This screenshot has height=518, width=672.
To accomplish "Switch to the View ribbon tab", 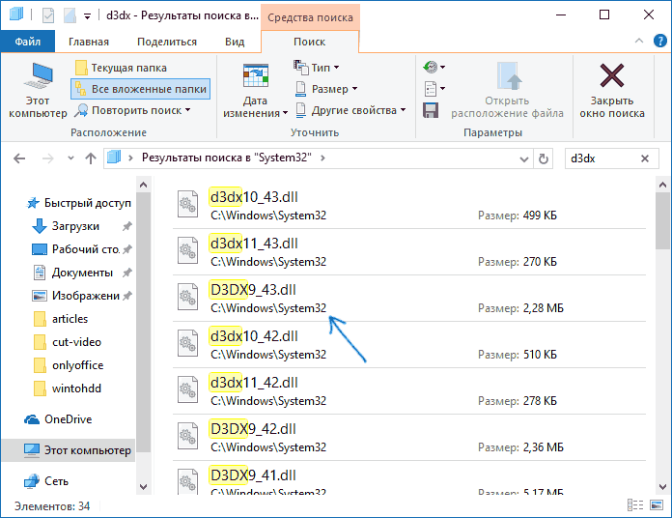I will (235, 42).
